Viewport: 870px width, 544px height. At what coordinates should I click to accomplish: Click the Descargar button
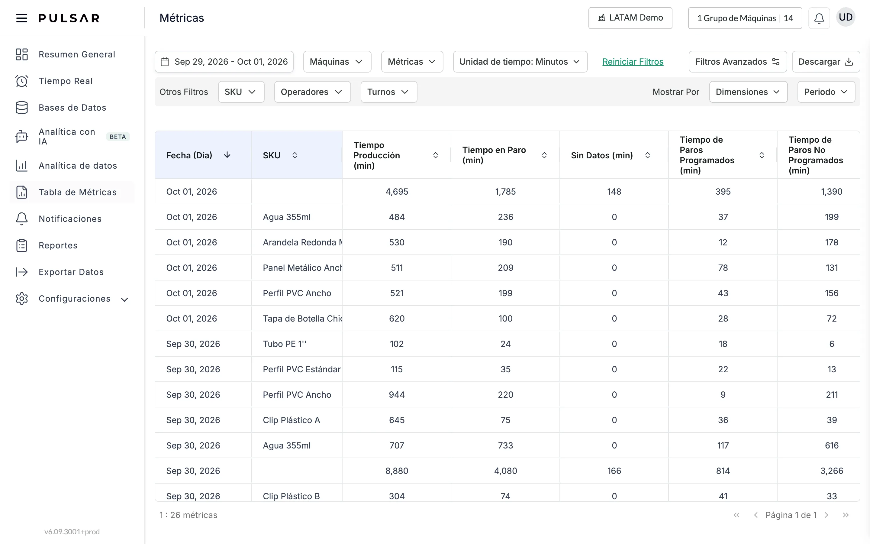pyautogui.click(x=826, y=62)
